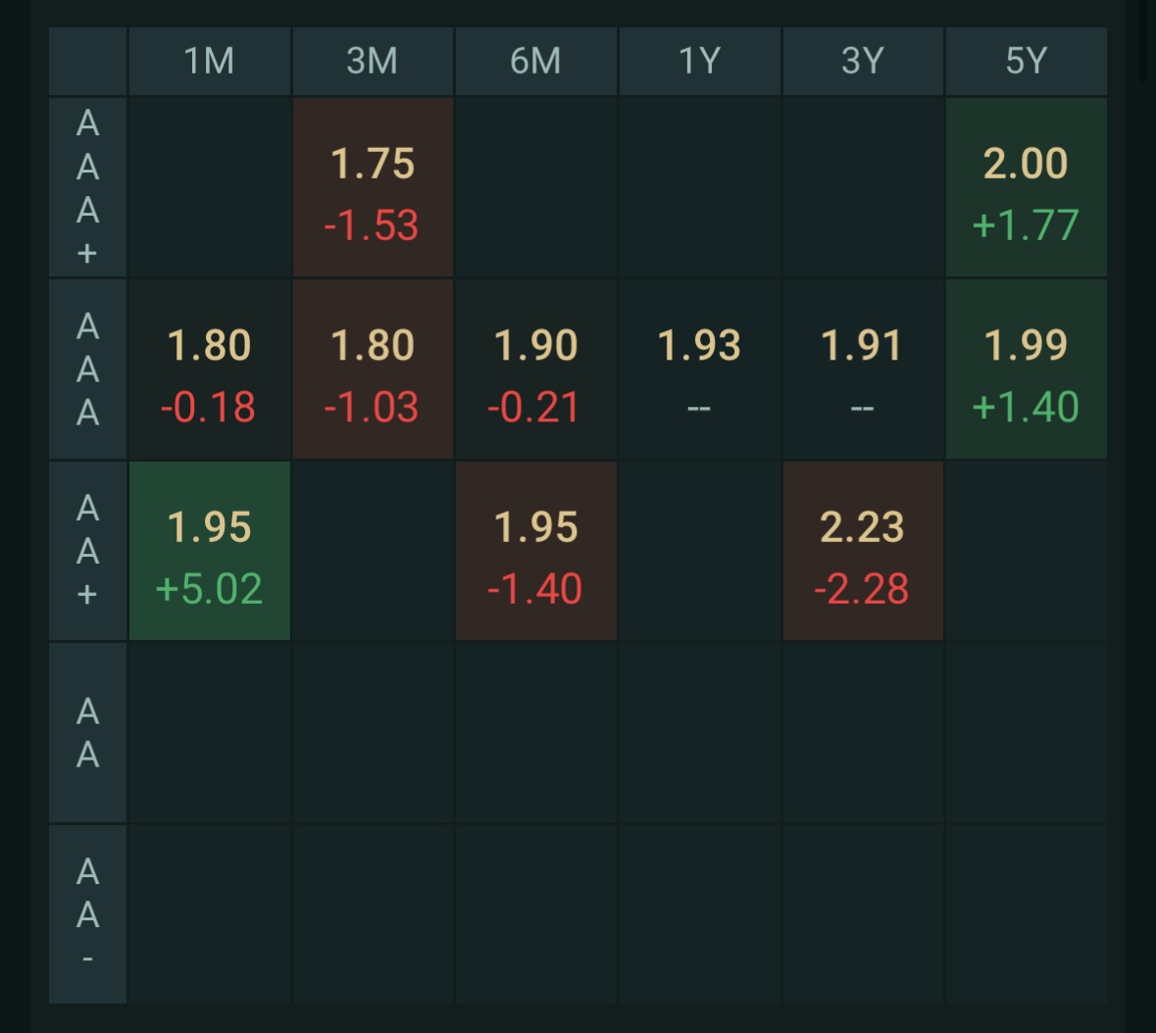Image resolution: width=1156 pixels, height=1033 pixels.
Task: Select the 1M column header
Action: point(210,61)
